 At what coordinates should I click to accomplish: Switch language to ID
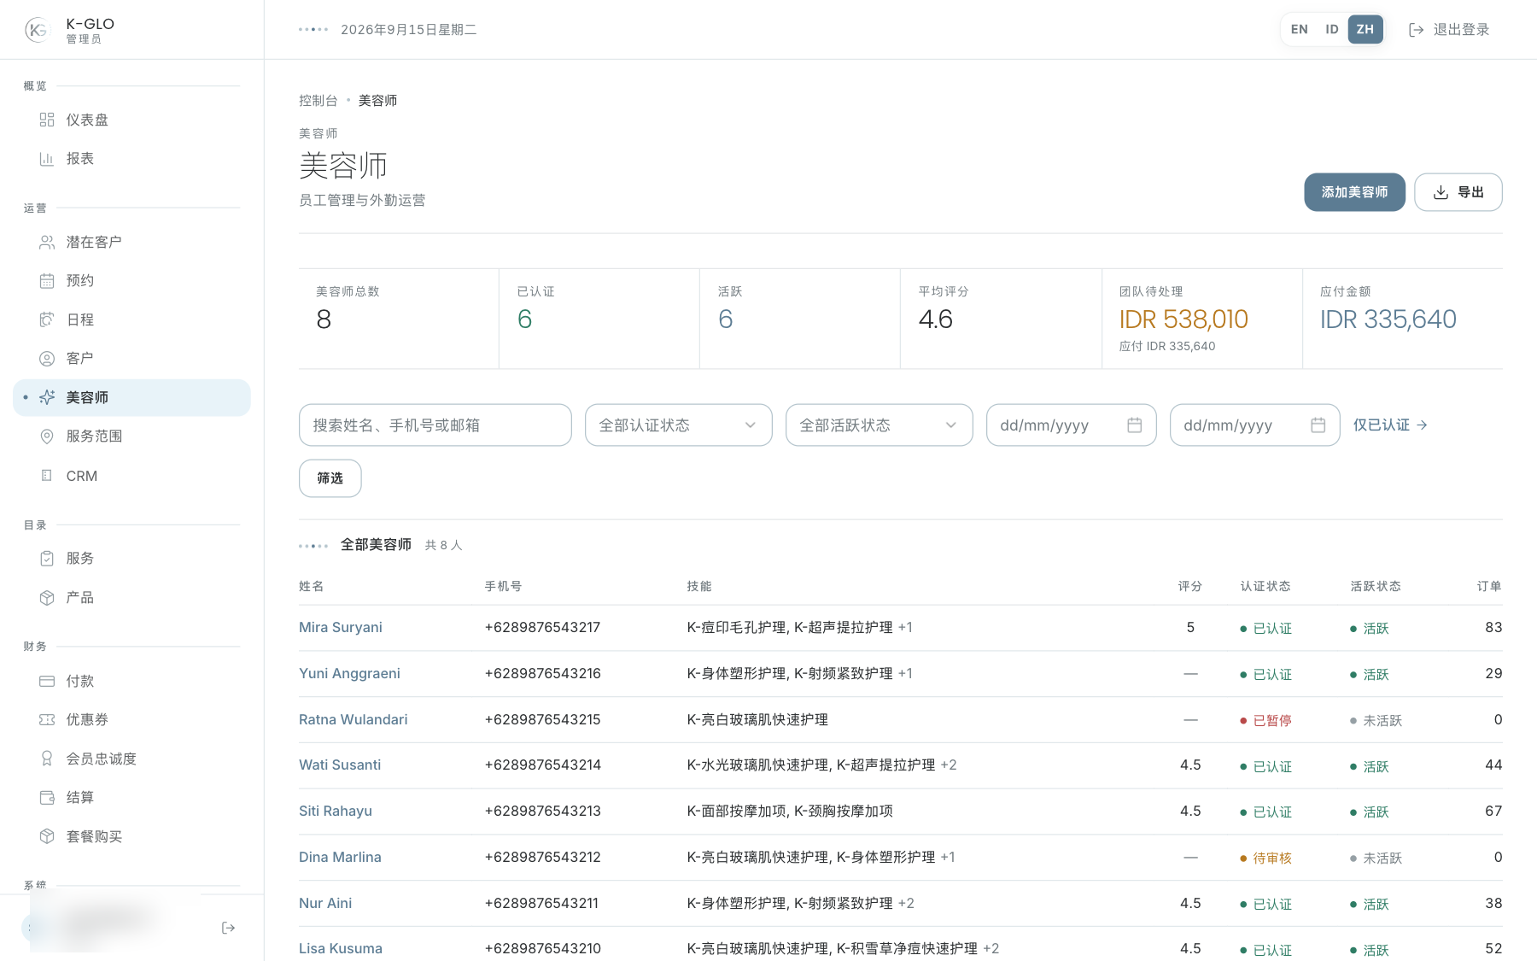point(1331,29)
